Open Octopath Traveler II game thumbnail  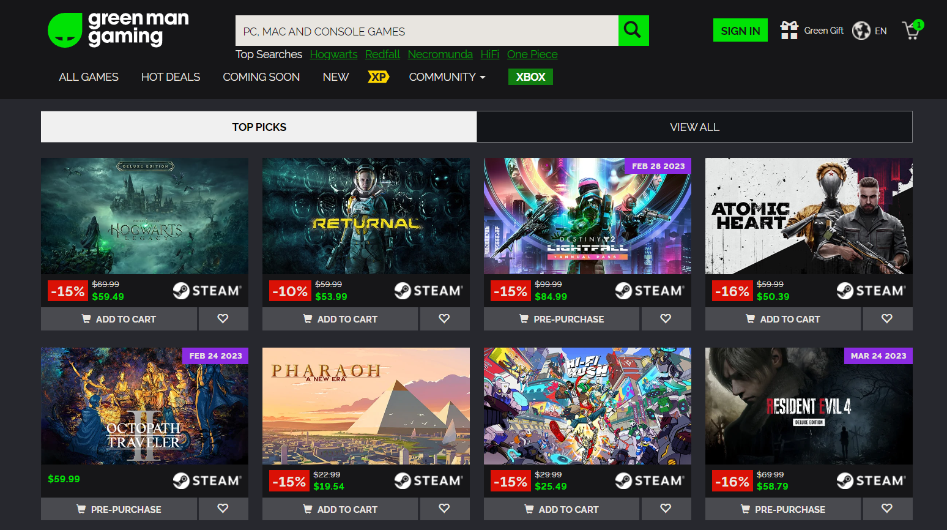(x=145, y=406)
